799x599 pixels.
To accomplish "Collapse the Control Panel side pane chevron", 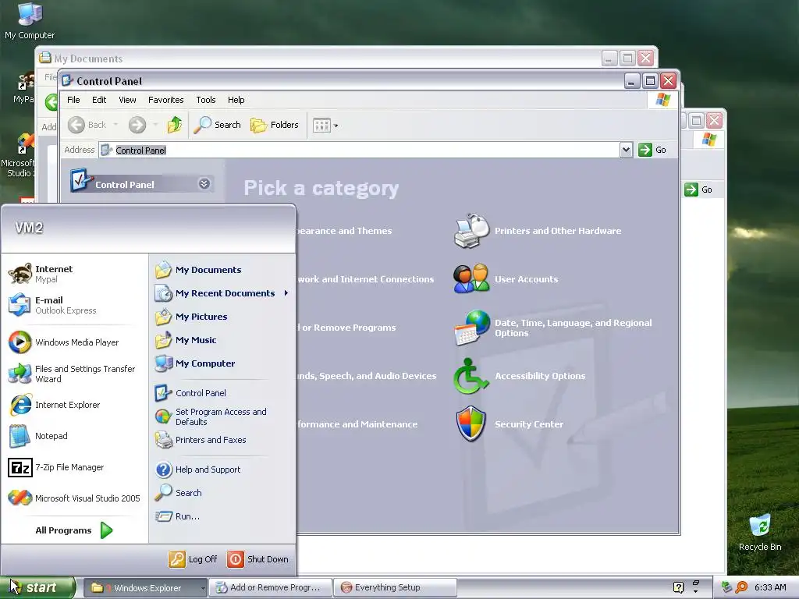I will (204, 184).
